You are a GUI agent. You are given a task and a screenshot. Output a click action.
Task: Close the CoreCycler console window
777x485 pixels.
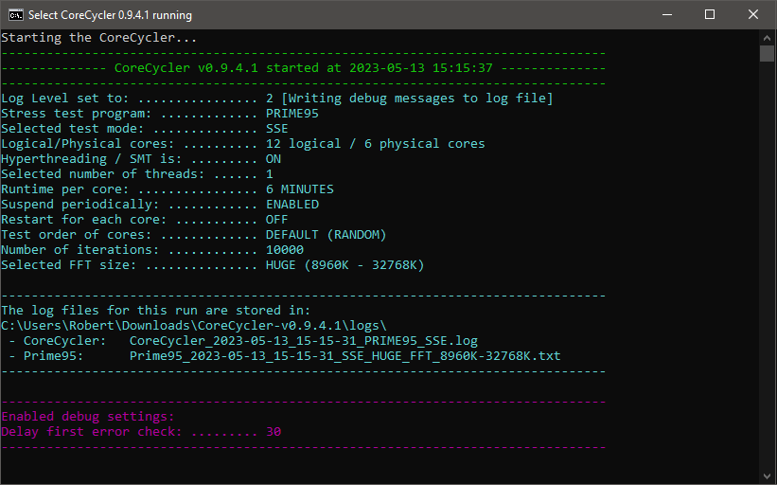(x=753, y=15)
